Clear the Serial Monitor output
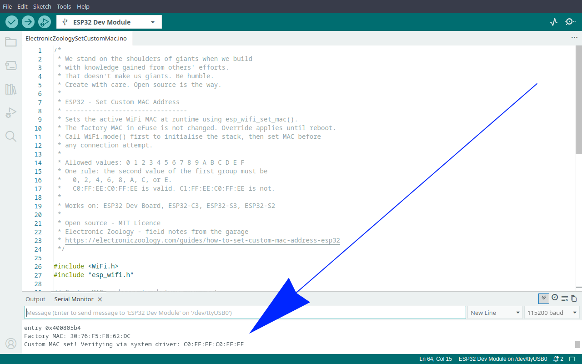Viewport: 582px width, 364px height. tap(565, 298)
